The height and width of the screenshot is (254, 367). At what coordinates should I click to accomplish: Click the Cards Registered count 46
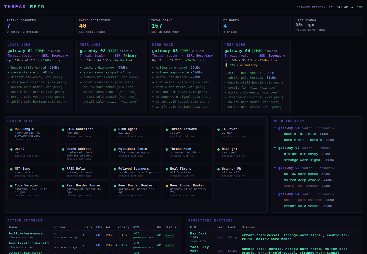(x=83, y=26)
